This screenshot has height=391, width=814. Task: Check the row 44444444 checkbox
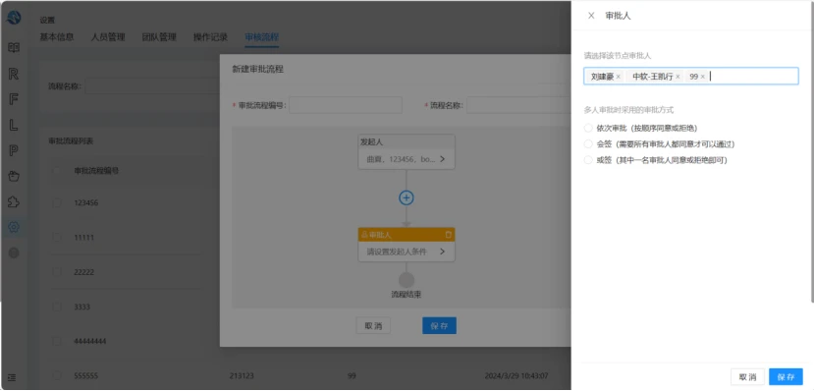57,341
